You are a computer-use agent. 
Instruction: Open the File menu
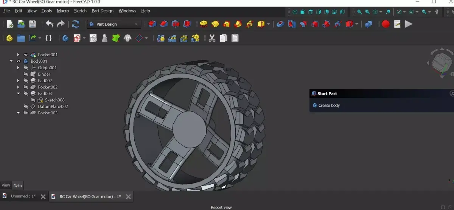(x=6, y=11)
